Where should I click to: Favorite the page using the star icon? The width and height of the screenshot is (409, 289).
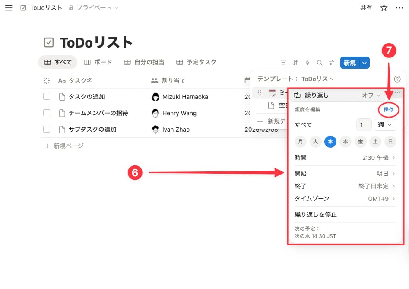click(384, 7)
